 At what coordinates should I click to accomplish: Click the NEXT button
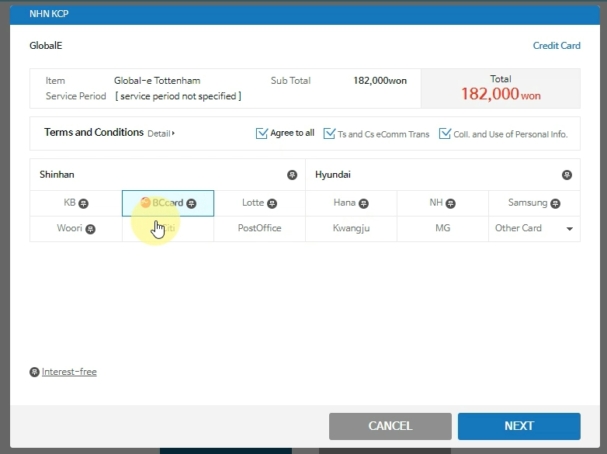[x=519, y=426]
